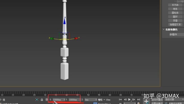This screenshot has height=104, width=184.
Task: Click the Y coordinate field showing 10000mm
Action: pyautogui.click(x=74, y=100)
